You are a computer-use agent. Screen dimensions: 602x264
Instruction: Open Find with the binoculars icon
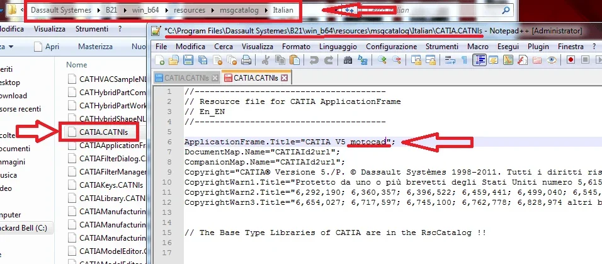click(347, 60)
